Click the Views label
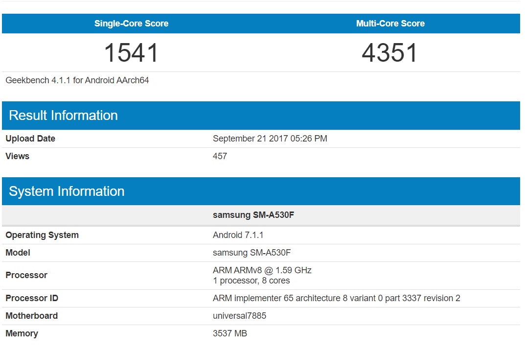 click(18, 156)
